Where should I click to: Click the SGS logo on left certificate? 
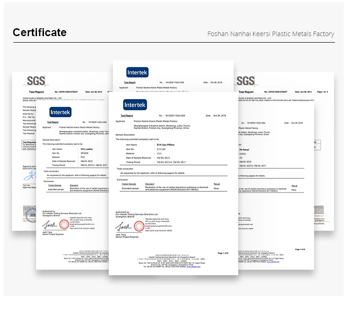point(36,81)
